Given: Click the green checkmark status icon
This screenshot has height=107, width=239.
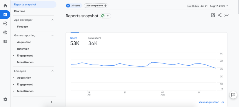Looking at the screenshot, I should [x=103, y=16].
